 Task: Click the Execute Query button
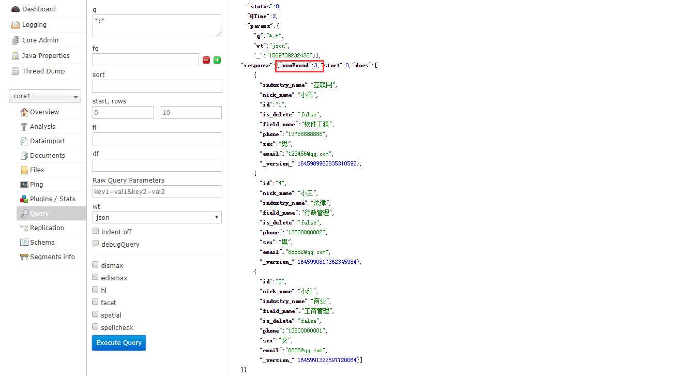[x=119, y=343]
